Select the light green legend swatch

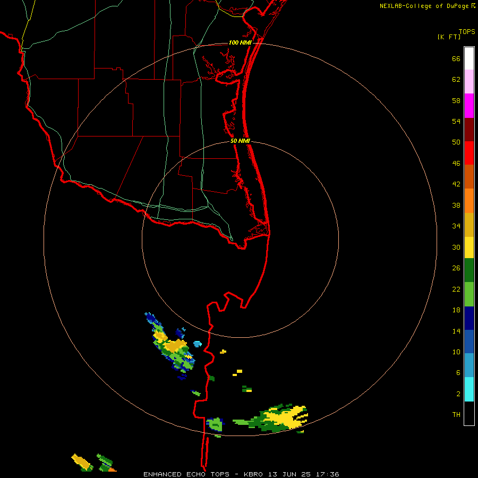point(469,294)
